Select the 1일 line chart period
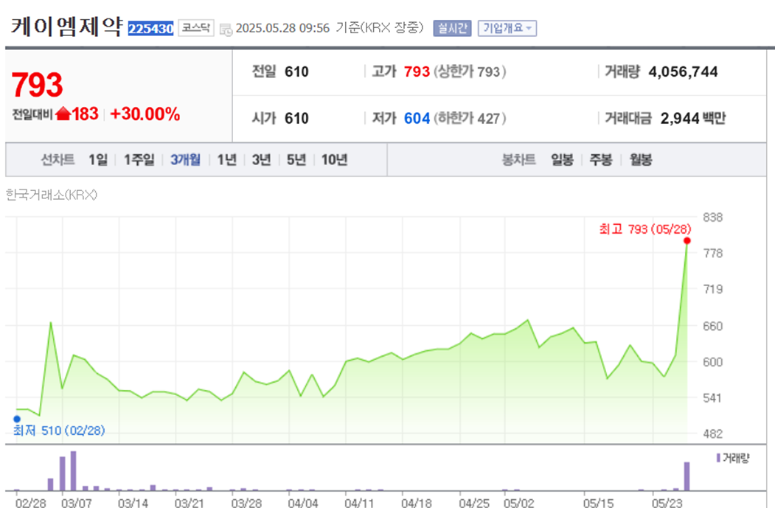This screenshot has width=775, height=508. click(x=98, y=159)
